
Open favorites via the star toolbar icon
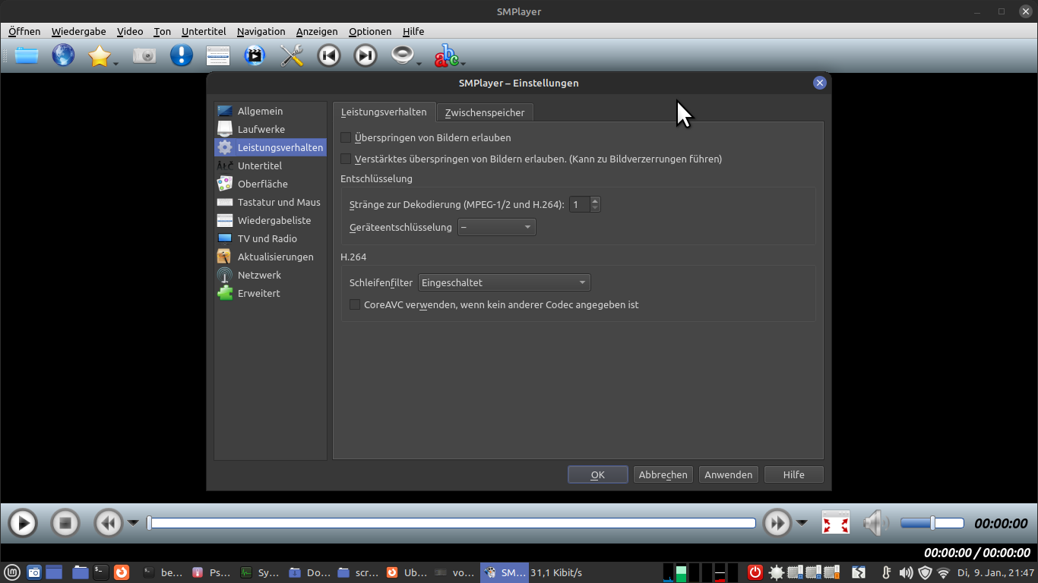(x=100, y=55)
